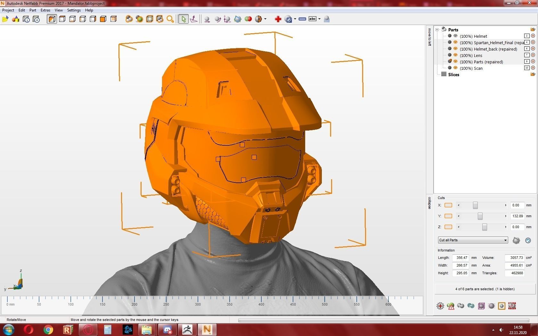Open dropdown arrow next to abc label tool
The image size is (538, 336).
[319, 19]
